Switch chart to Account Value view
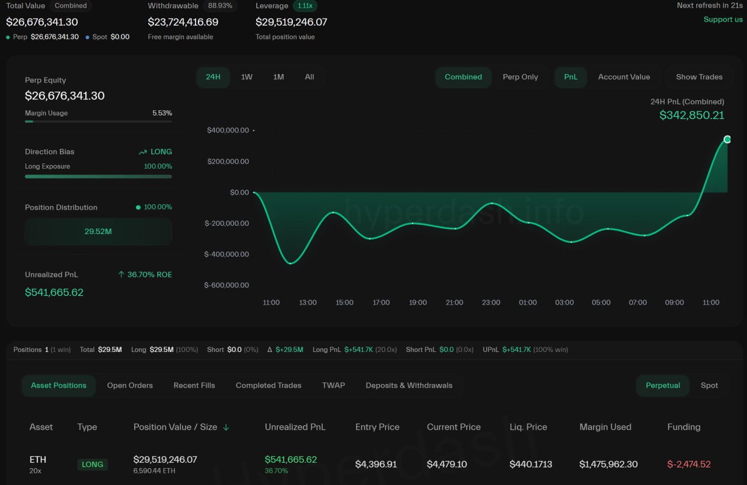Screen dimensions: 747x485 point(623,77)
